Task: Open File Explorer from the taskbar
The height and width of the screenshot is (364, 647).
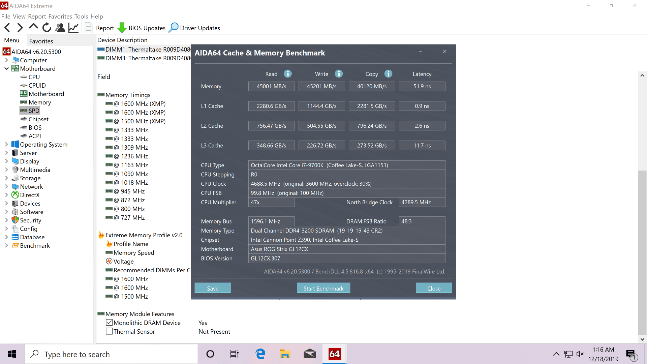Action: click(285, 354)
